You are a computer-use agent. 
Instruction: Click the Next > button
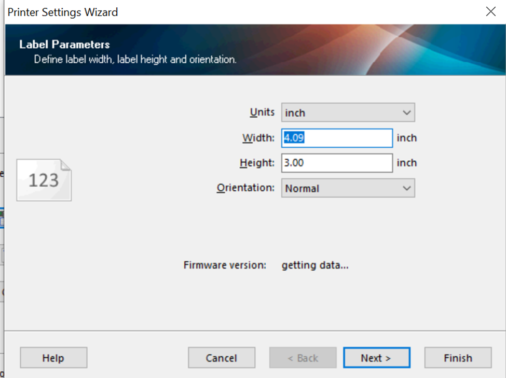pyautogui.click(x=376, y=358)
